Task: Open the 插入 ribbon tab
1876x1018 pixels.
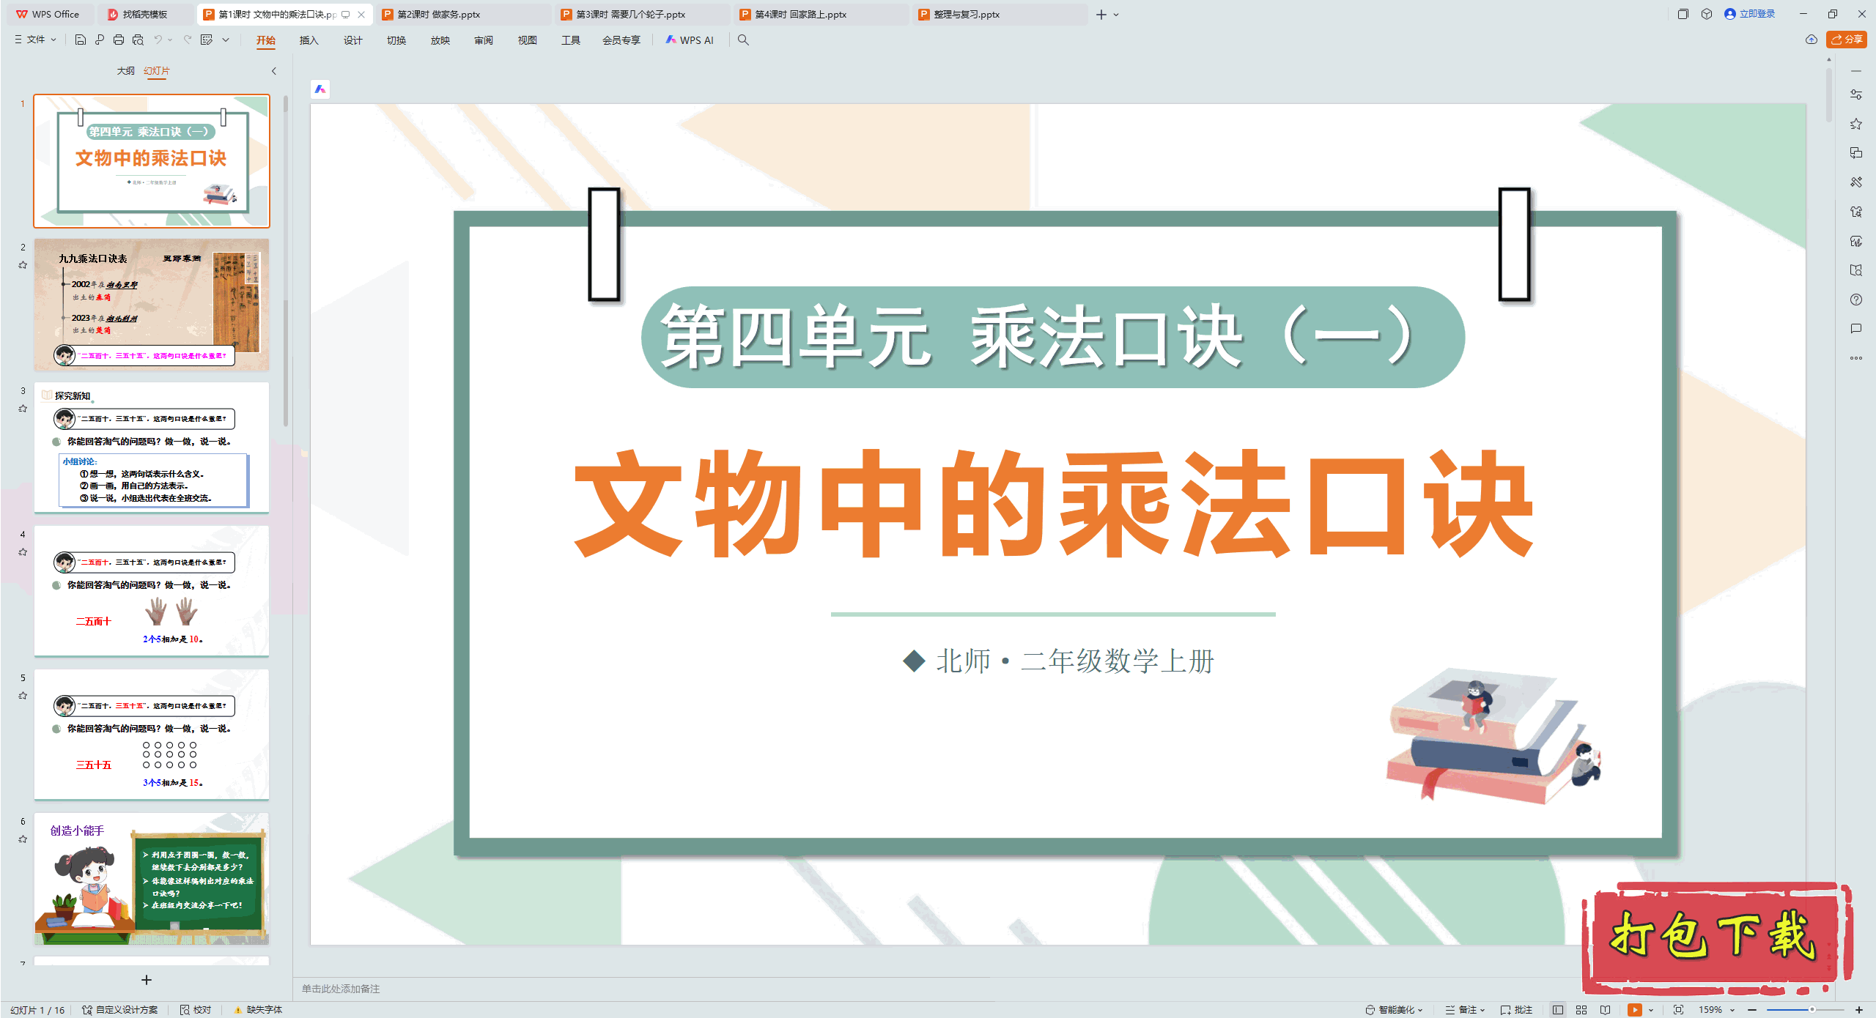Action: coord(309,40)
